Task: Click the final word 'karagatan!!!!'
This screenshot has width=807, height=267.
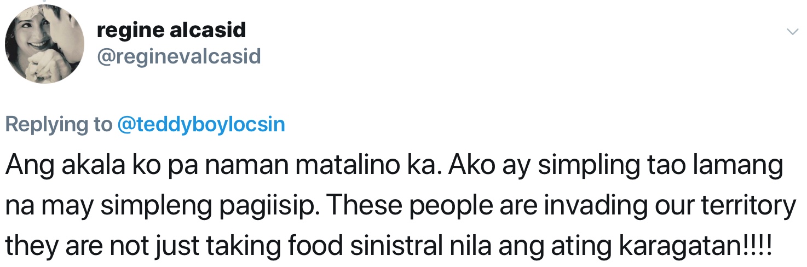Action: pos(695,247)
